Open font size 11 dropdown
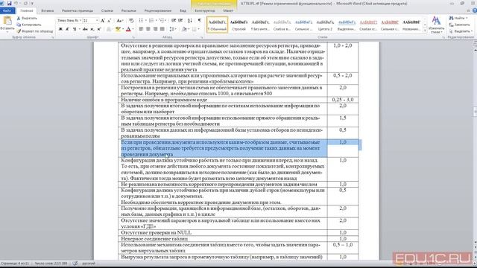Screen dimensions: 477x268 click(x=97, y=20)
